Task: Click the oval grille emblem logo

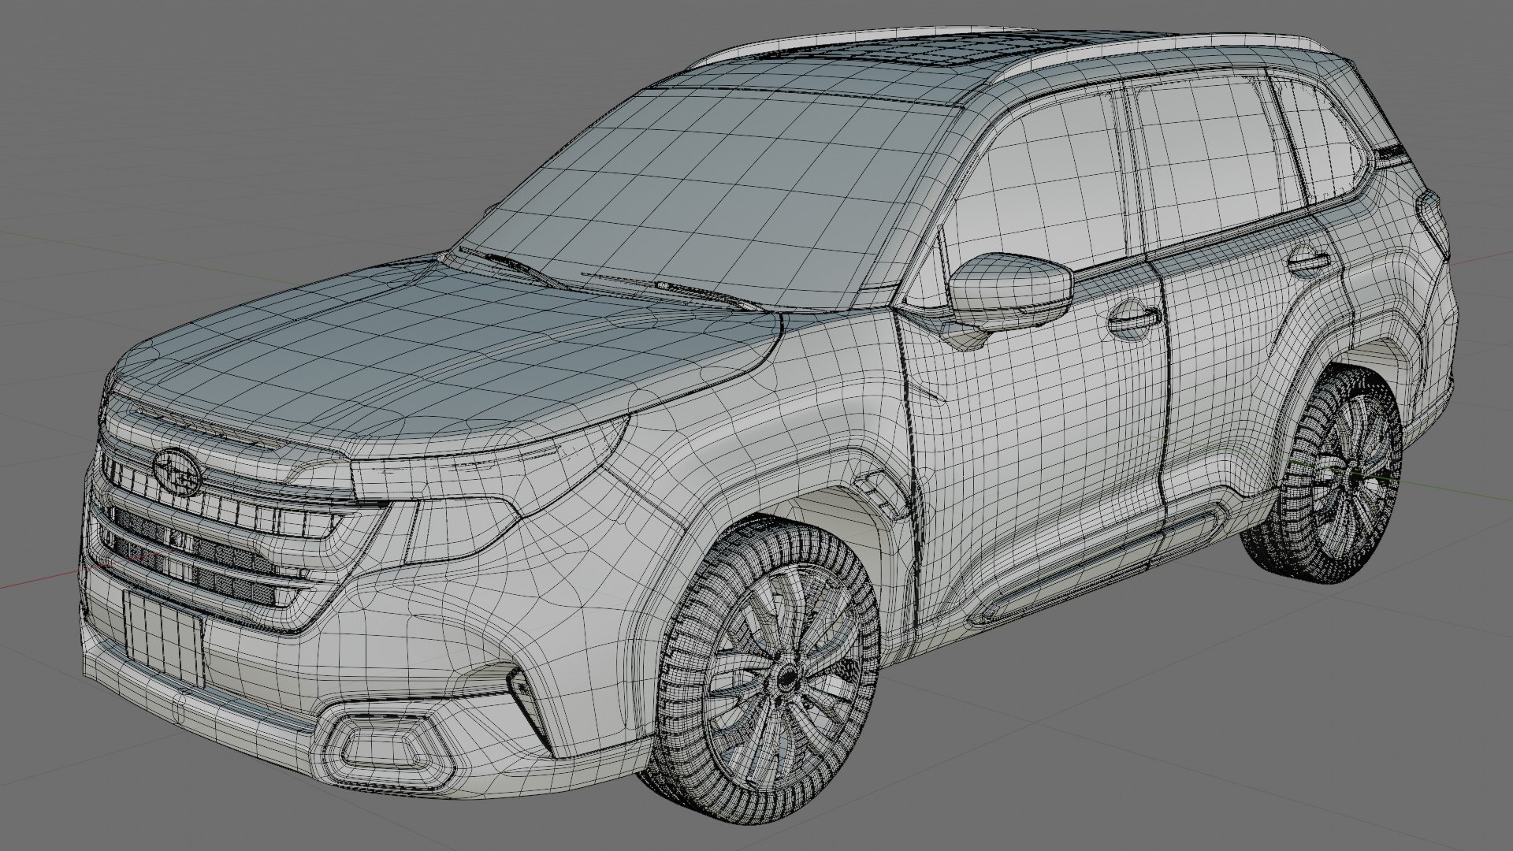Action: click(x=177, y=473)
